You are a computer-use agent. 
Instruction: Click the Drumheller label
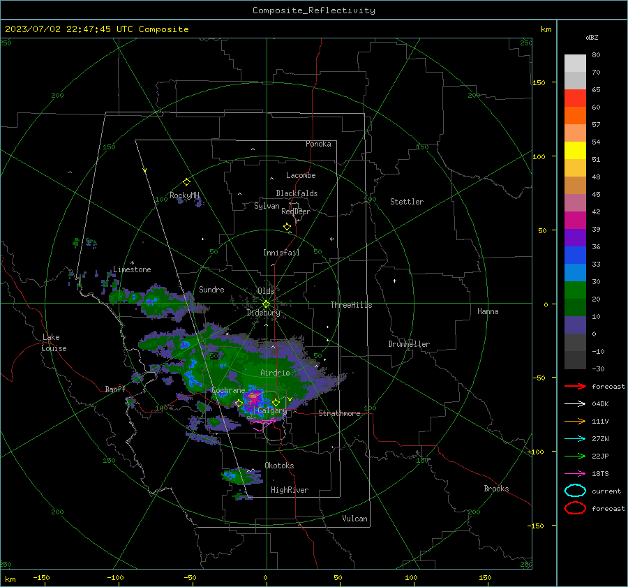[x=409, y=344]
